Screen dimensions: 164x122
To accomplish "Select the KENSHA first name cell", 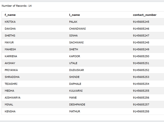I will 10,111.
